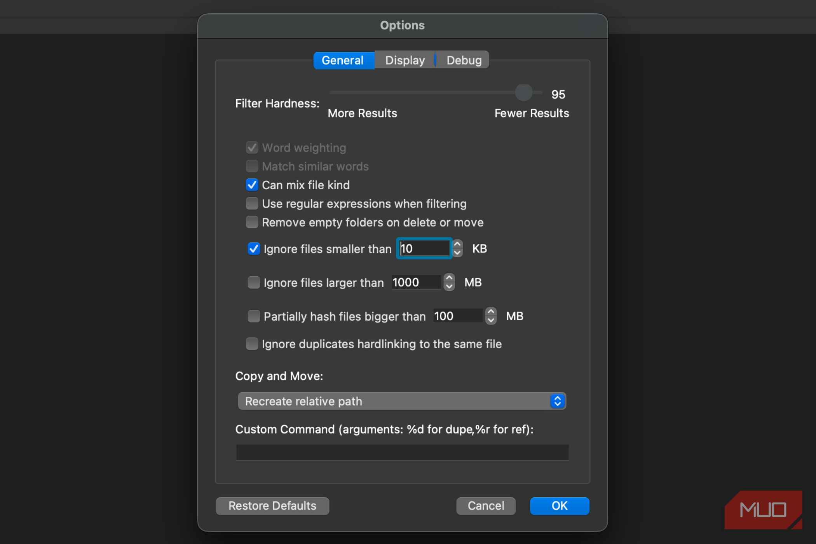Viewport: 816px width, 544px height.
Task: Click the Restore Defaults button
Action: [x=272, y=506]
